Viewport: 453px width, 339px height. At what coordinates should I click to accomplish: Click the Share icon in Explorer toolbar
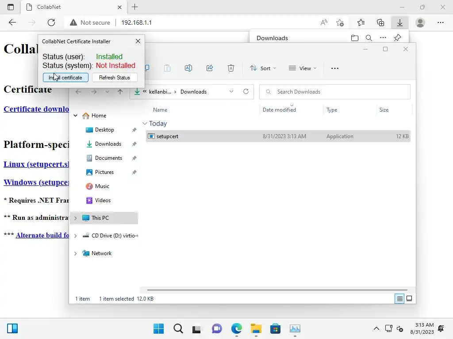coord(210,68)
